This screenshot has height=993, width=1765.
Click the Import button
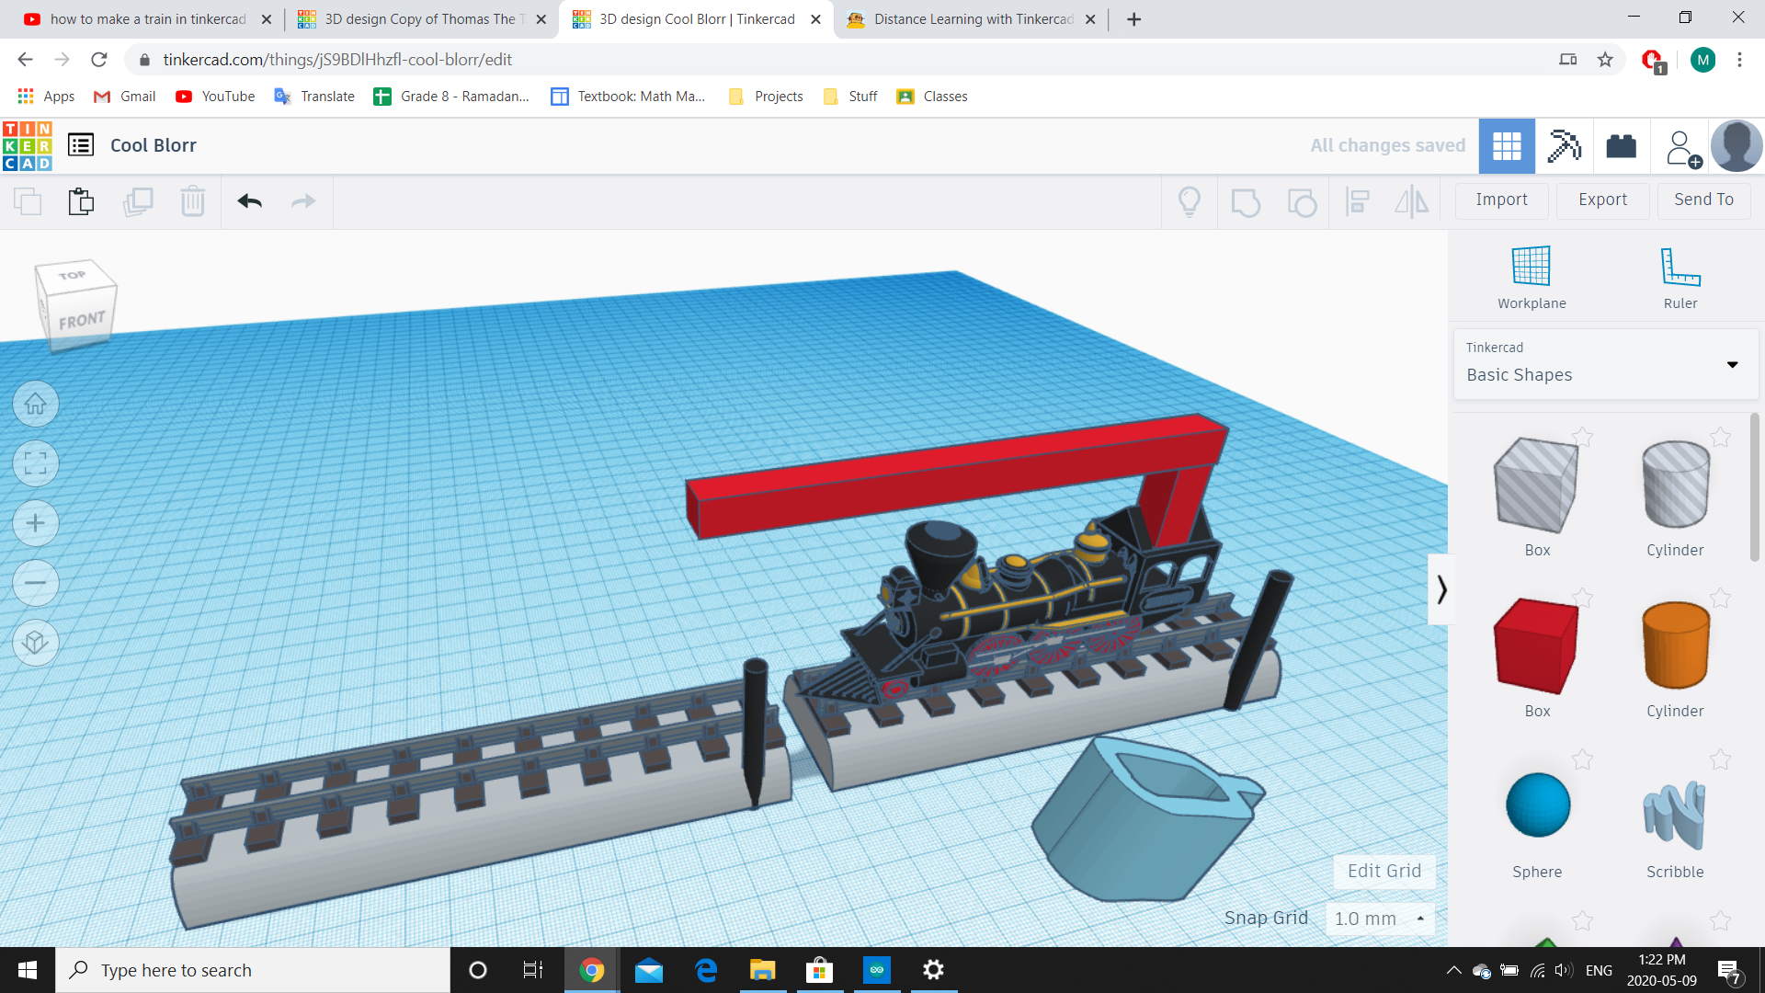[x=1501, y=200]
